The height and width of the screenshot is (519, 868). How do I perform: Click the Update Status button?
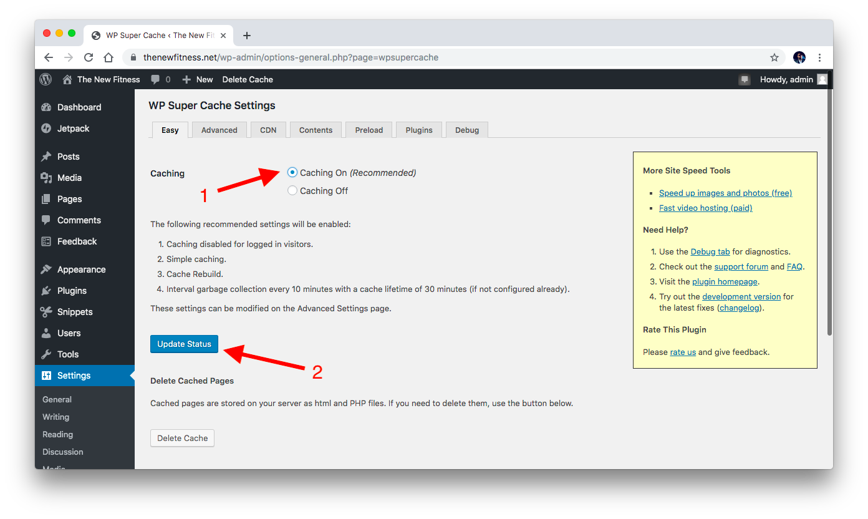click(x=184, y=344)
